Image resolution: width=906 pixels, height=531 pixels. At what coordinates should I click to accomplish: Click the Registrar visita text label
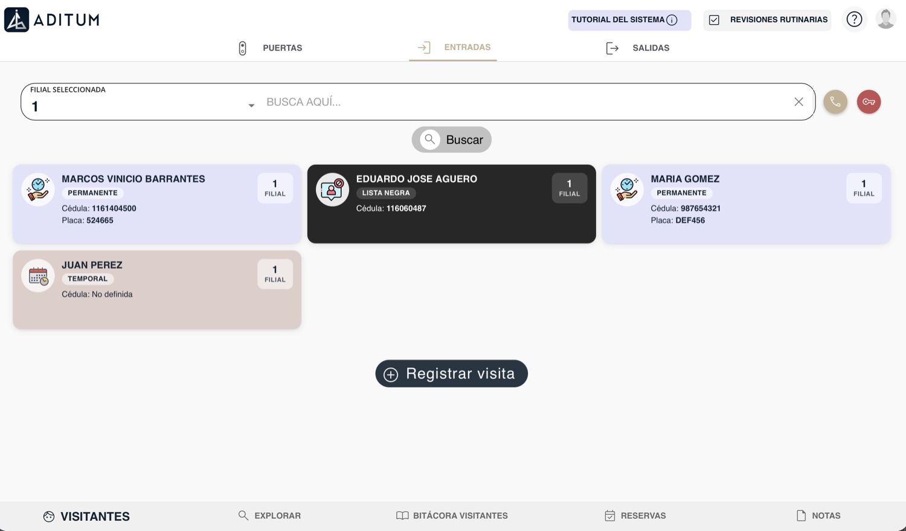tap(460, 374)
